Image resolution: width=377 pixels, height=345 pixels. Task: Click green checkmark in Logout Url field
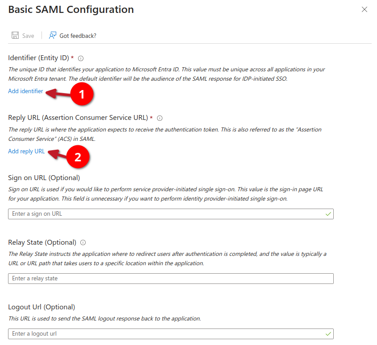click(x=328, y=334)
